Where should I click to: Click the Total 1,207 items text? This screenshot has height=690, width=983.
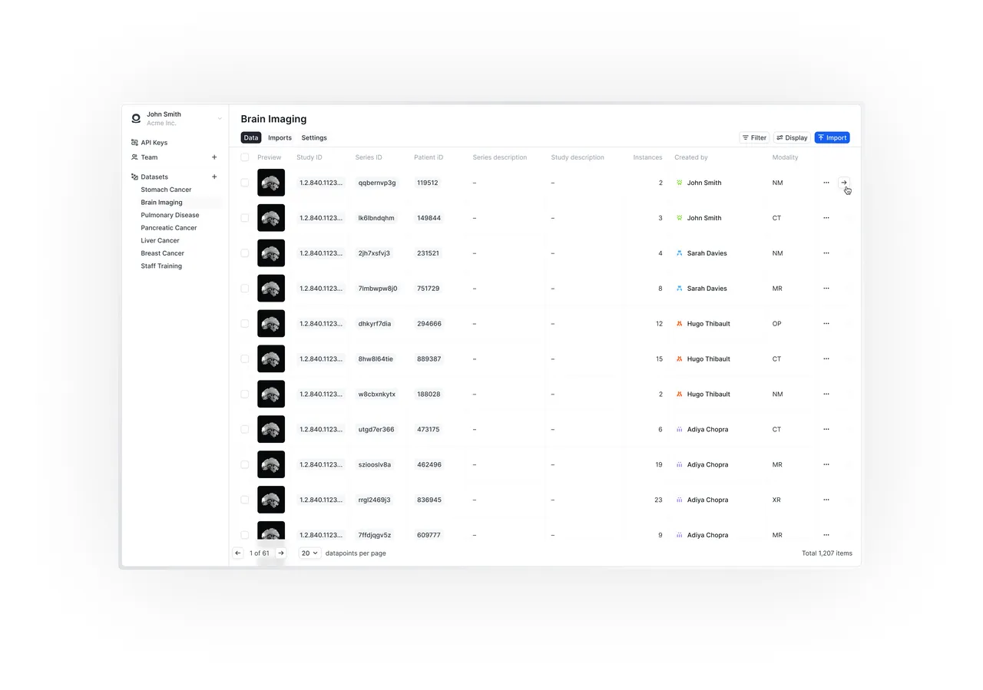pyautogui.click(x=827, y=553)
